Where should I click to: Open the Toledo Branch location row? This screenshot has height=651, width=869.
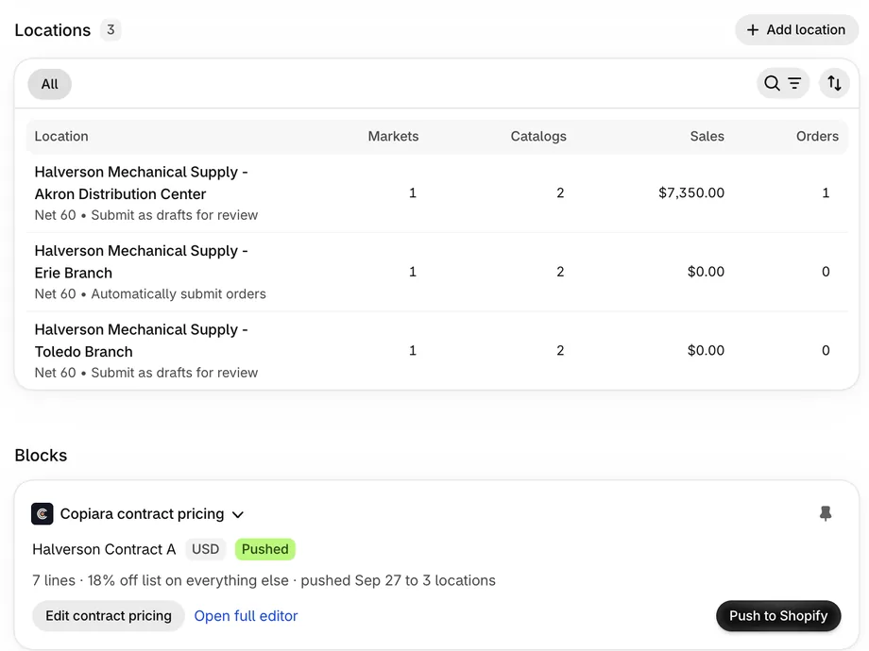[436, 350]
